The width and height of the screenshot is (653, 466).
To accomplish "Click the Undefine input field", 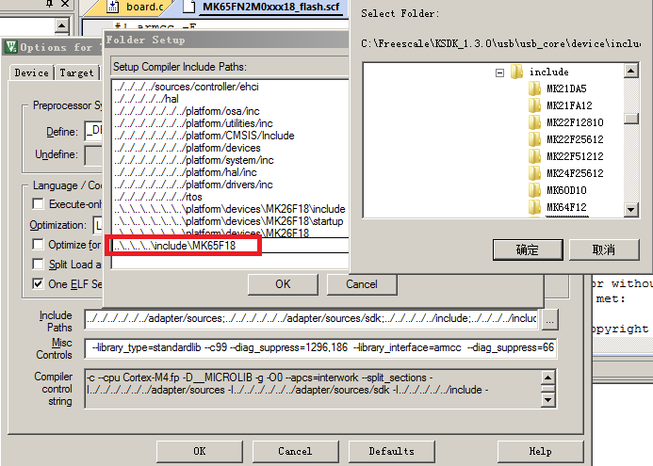I will (x=93, y=154).
